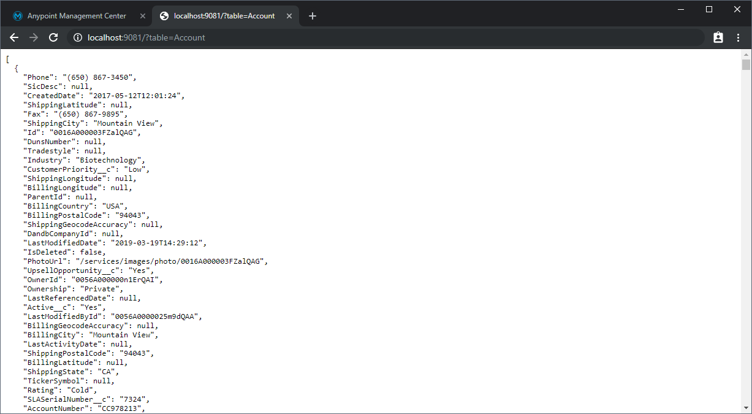
Task: Click the "Active__c" key
Action: point(47,307)
